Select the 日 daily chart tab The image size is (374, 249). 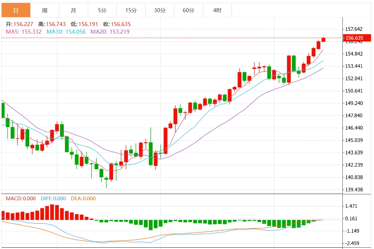click(x=16, y=10)
